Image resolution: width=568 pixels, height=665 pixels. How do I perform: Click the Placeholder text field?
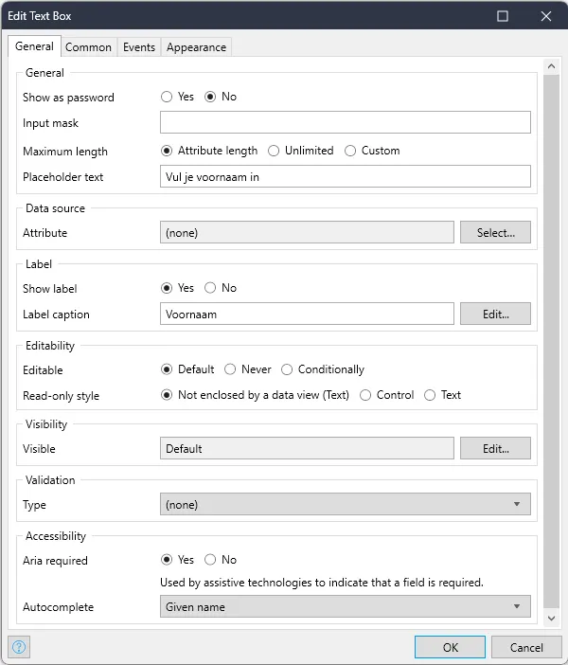pyautogui.click(x=345, y=176)
